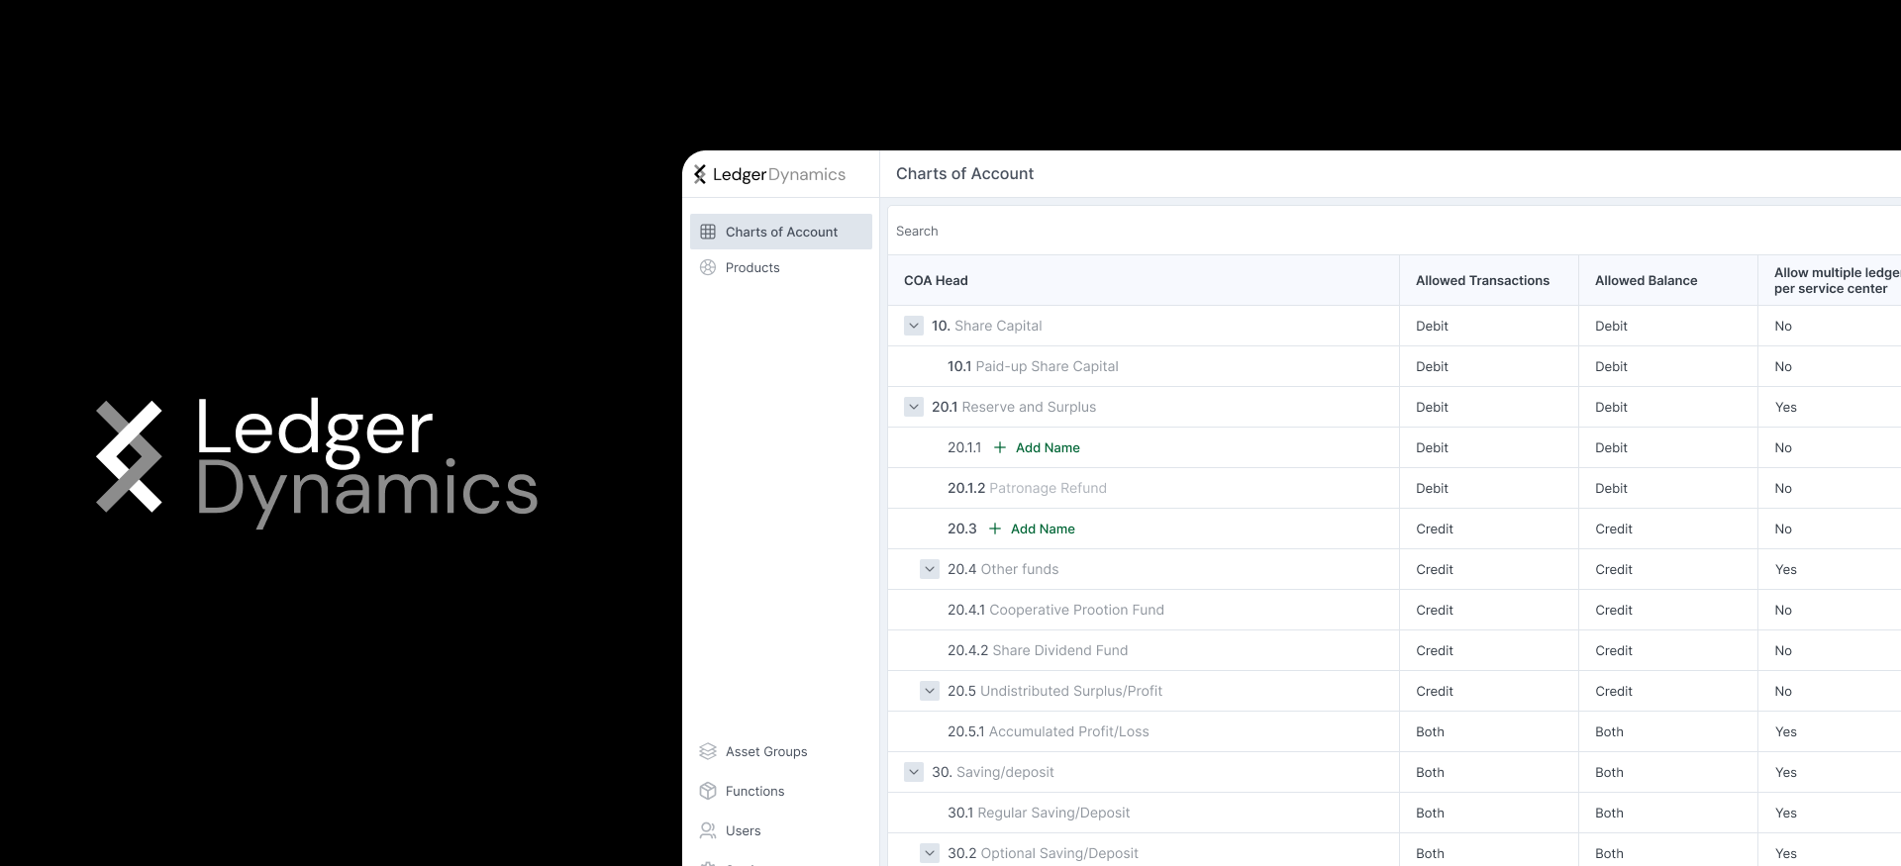Click the Functions cube icon

708,791
